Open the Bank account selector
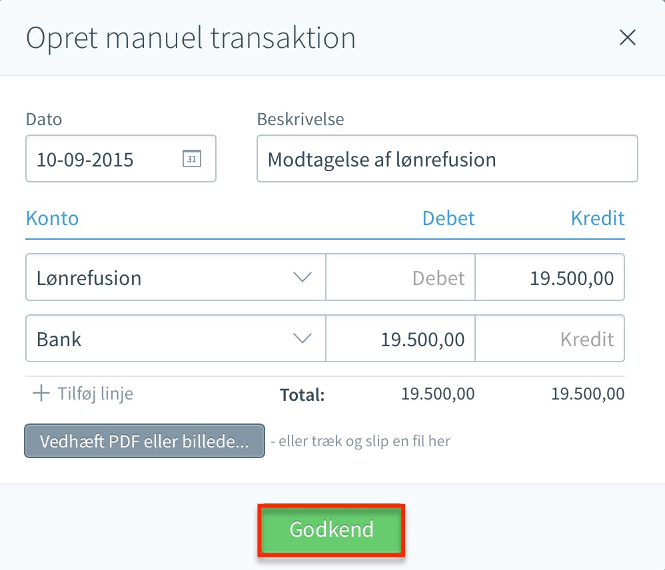This screenshot has height=570, width=665. pos(176,338)
